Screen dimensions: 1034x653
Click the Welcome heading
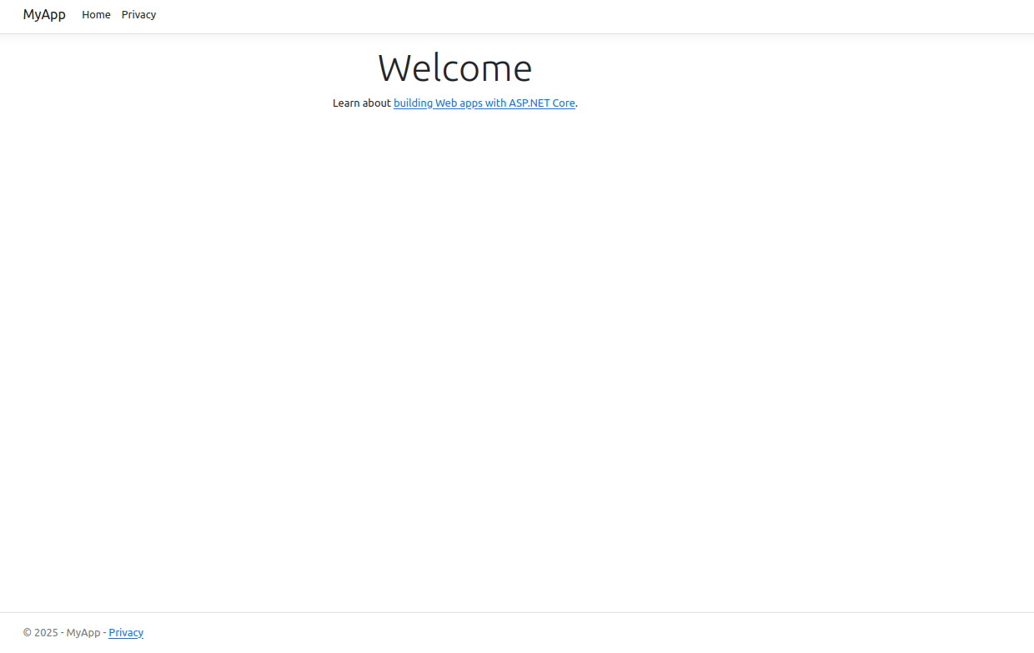click(x=454, y=68)
